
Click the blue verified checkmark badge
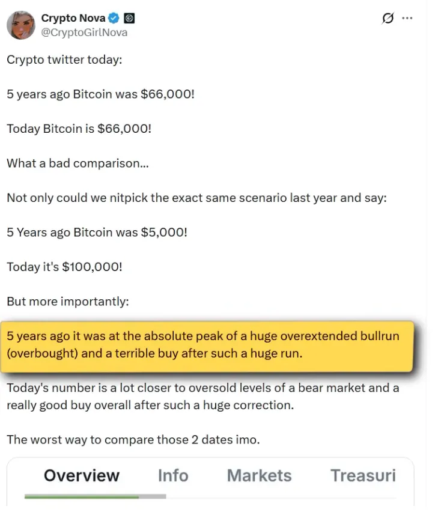click(x=114, y=19)
